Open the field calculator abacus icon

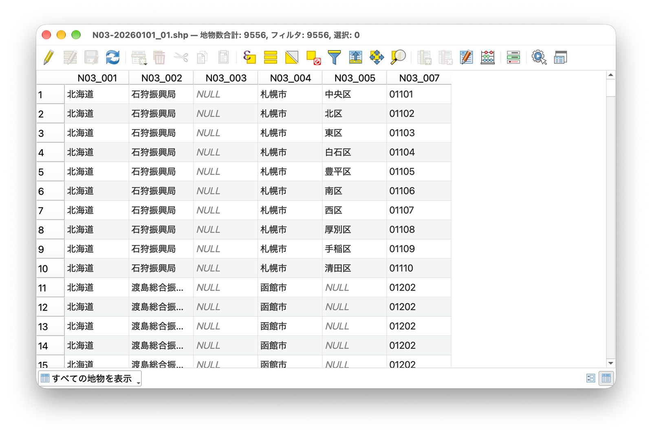coord(488,57)
